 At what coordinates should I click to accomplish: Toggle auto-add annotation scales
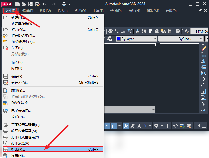click(x=133, y=126)
